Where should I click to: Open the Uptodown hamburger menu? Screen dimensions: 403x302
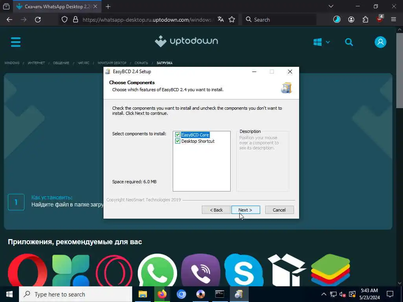click(x=16, y=42)
